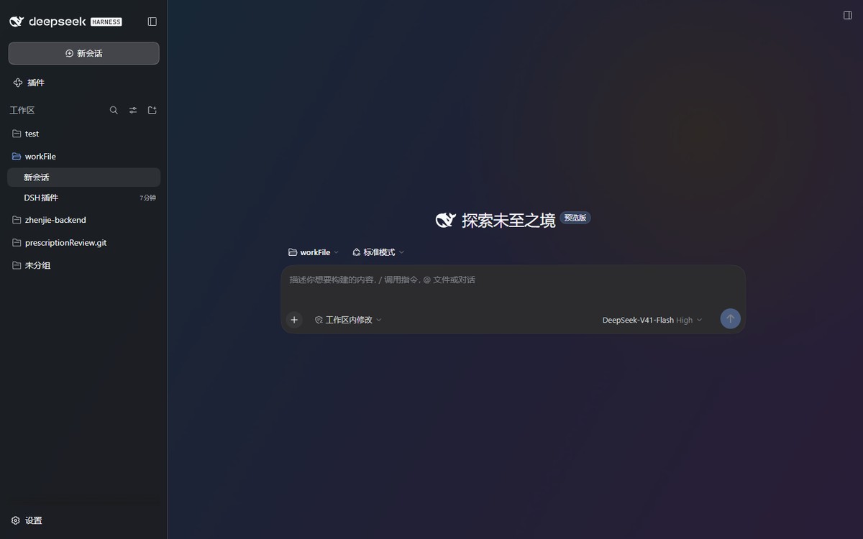Collapse the left sidebar panel icon
863x539 pixels.
coord(152,22)
